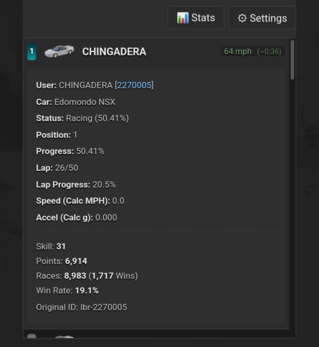The image size is (319, 347).
Task: Click the white car thumbnail beside CHINGADERA
Action: tap(59, 51)
